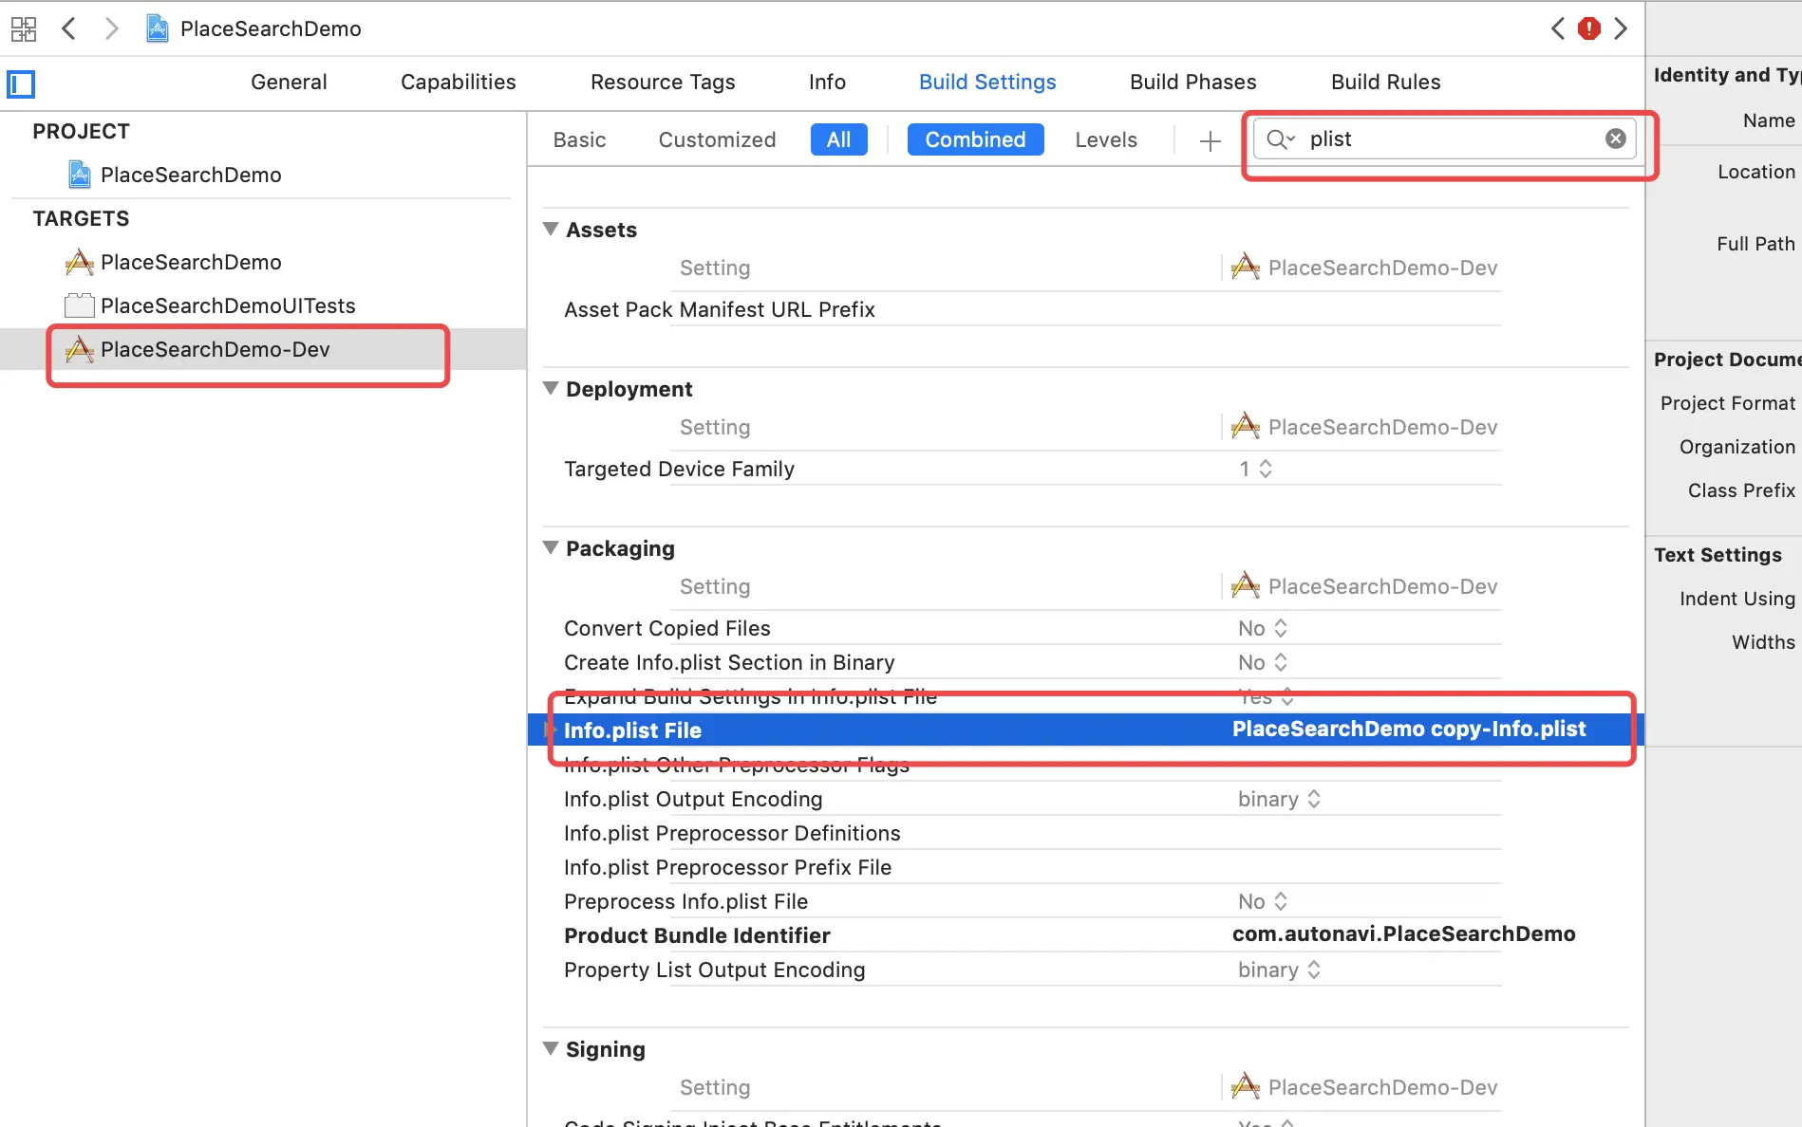Switch to Levels view

(1106, 140)
